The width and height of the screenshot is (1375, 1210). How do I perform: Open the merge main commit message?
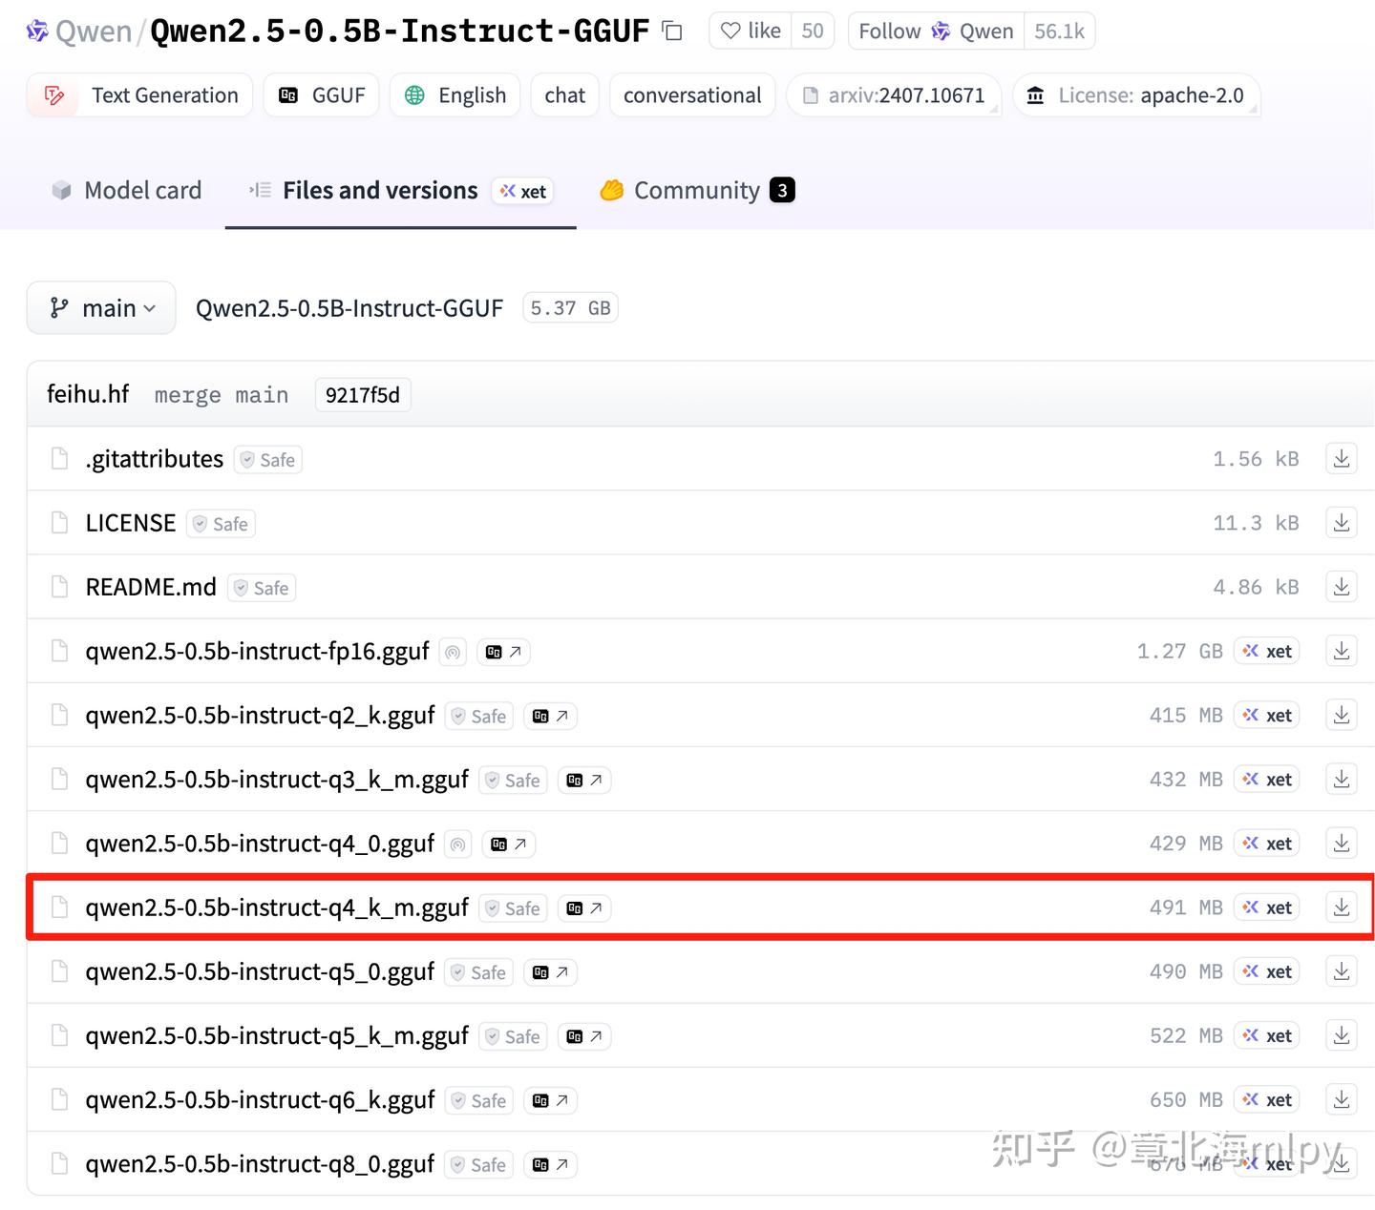[222, 395]
